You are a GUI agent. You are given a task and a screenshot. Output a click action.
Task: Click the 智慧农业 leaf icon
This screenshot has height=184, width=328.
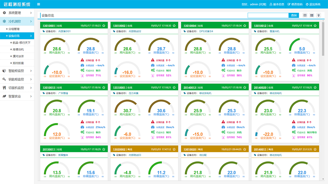click(4, 96)
